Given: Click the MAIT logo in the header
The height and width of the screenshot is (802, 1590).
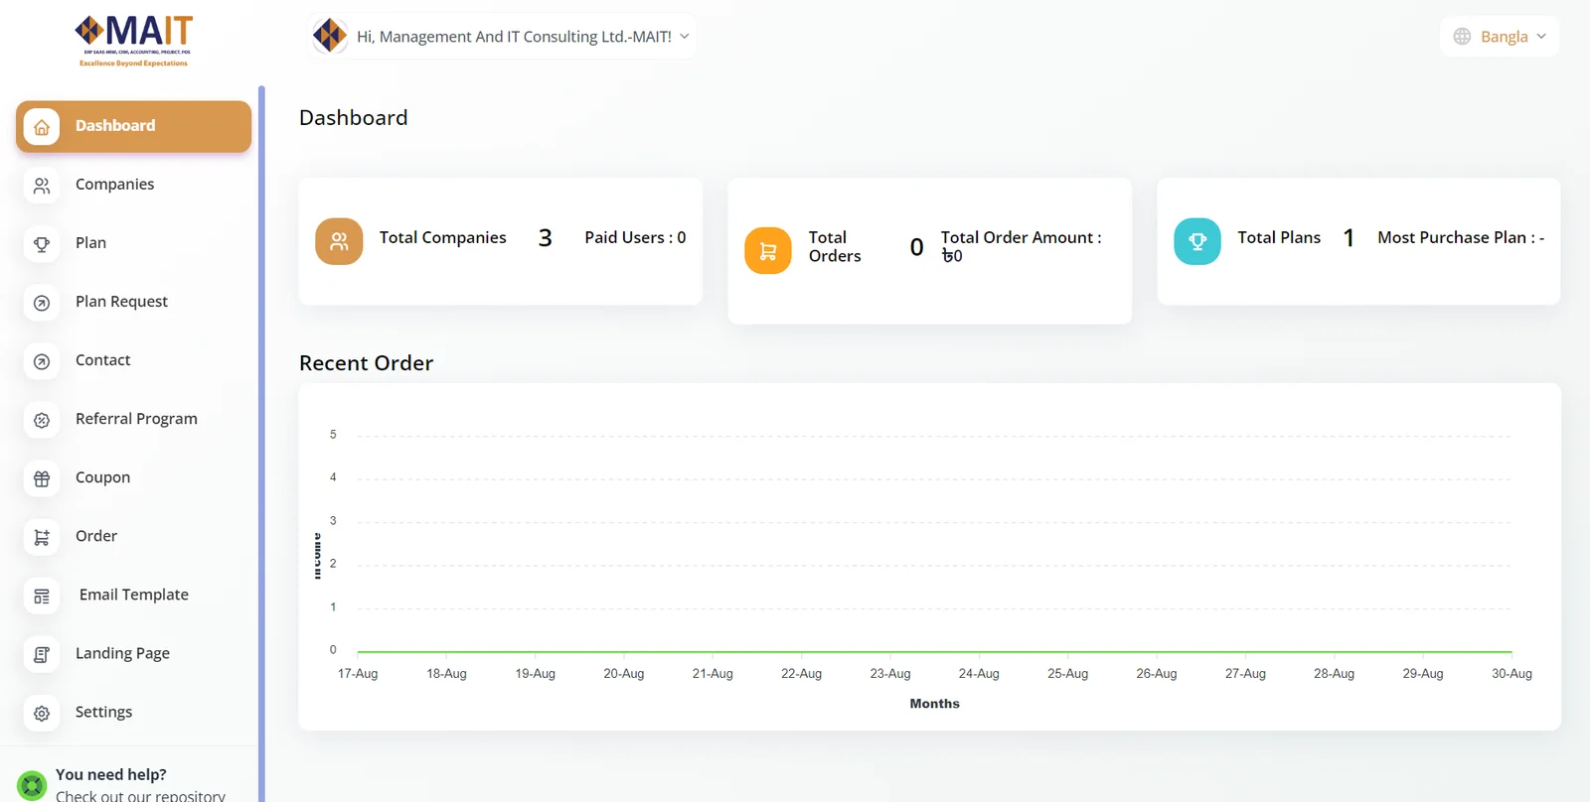Looking at the screenshot, I should click(133, 41).
